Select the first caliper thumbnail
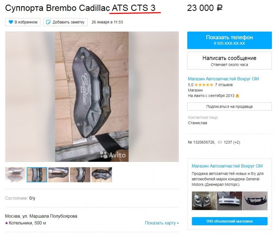The width and height of the screenshot is (276, 237). tap(15, 175)
